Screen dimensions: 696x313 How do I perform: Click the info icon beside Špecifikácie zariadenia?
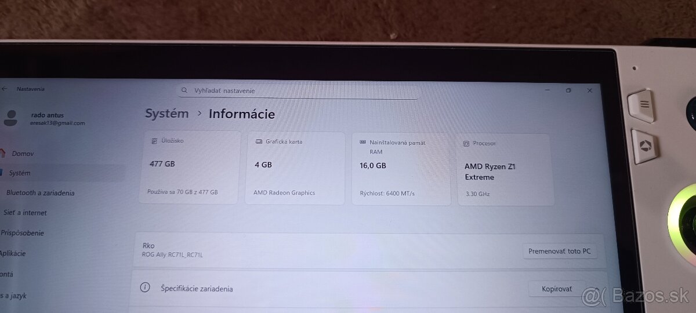(x=145, y=287)
